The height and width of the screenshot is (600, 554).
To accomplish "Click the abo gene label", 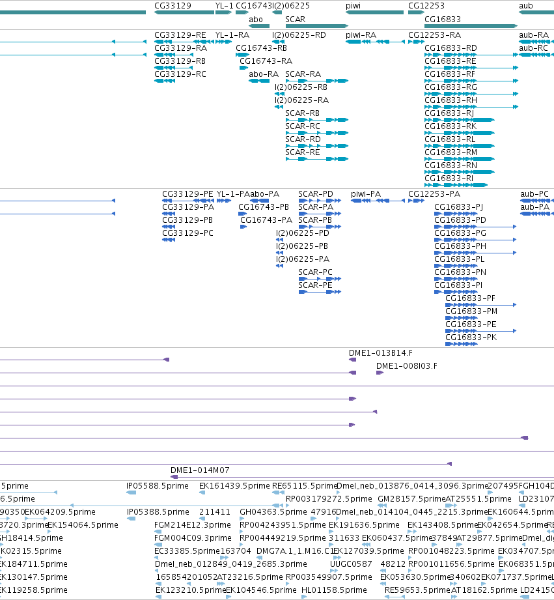I will click(255, 19).
